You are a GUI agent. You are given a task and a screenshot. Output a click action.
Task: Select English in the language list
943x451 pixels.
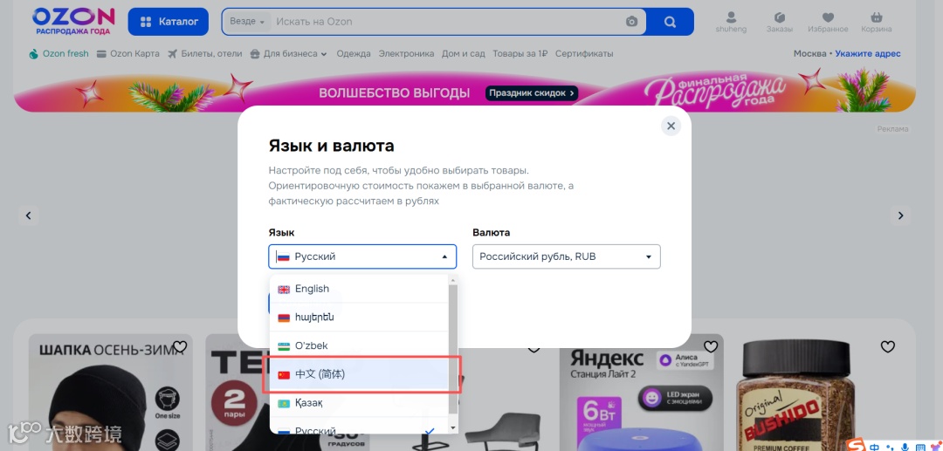click(360, 289)
